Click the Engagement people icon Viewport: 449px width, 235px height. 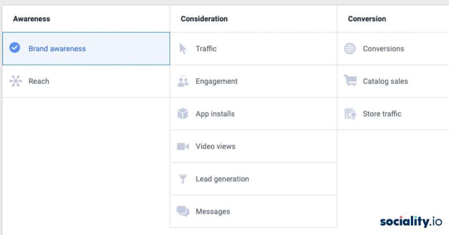pyautogui.click(x=183, y=81)
